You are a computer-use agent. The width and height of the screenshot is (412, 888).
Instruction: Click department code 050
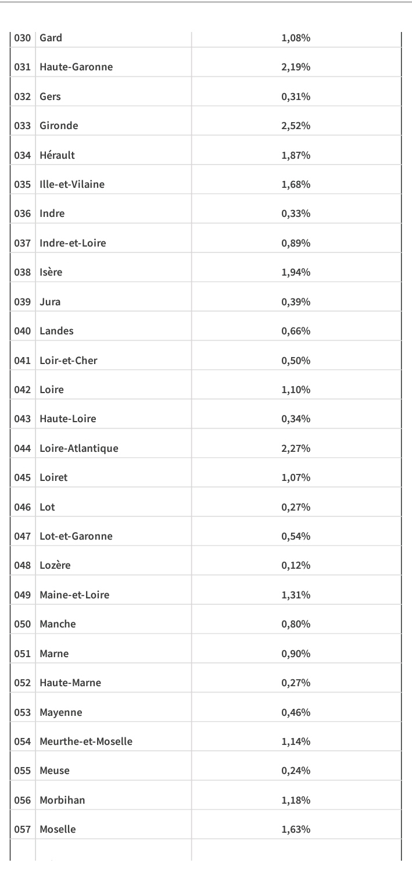pos(23,624)
